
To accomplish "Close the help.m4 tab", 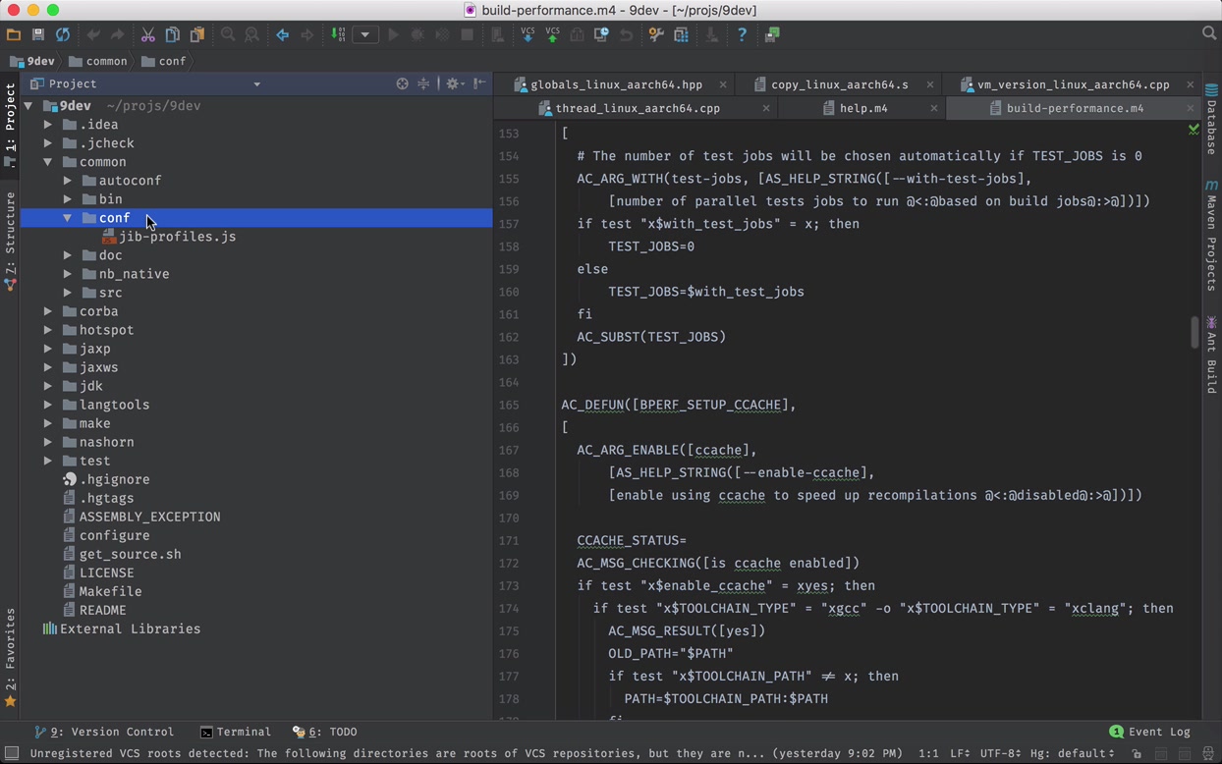I will 933,108.
